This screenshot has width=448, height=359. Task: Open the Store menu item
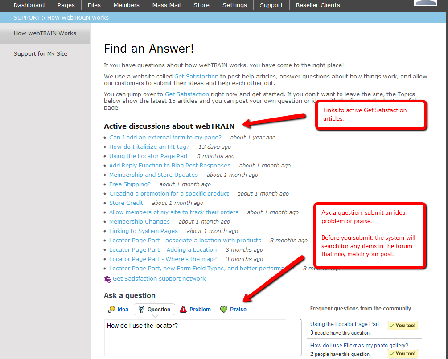(201, 5)
